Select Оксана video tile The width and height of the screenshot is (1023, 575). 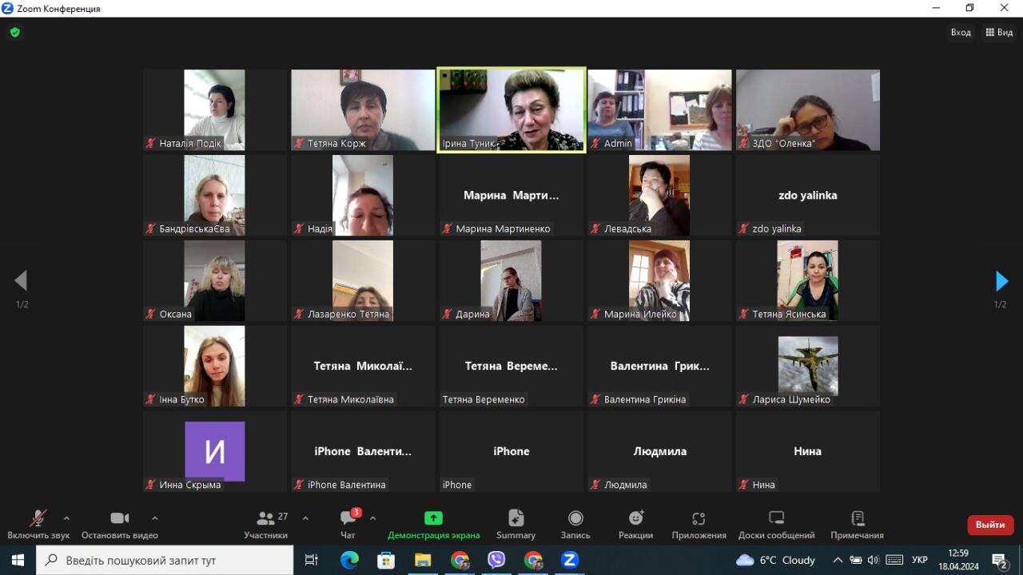coord(215,280)
